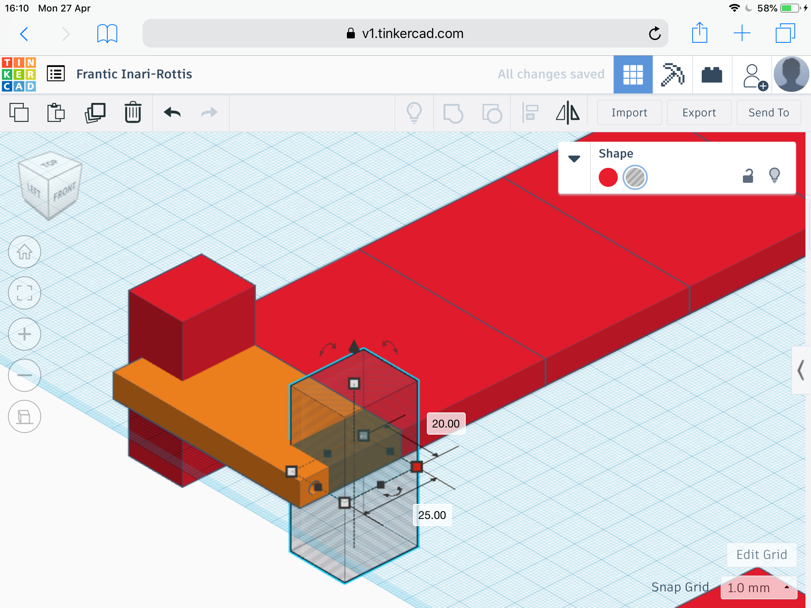Toggle orthographic perspective view
Screen dimensions: 811x608
click(x=25, y=416)
